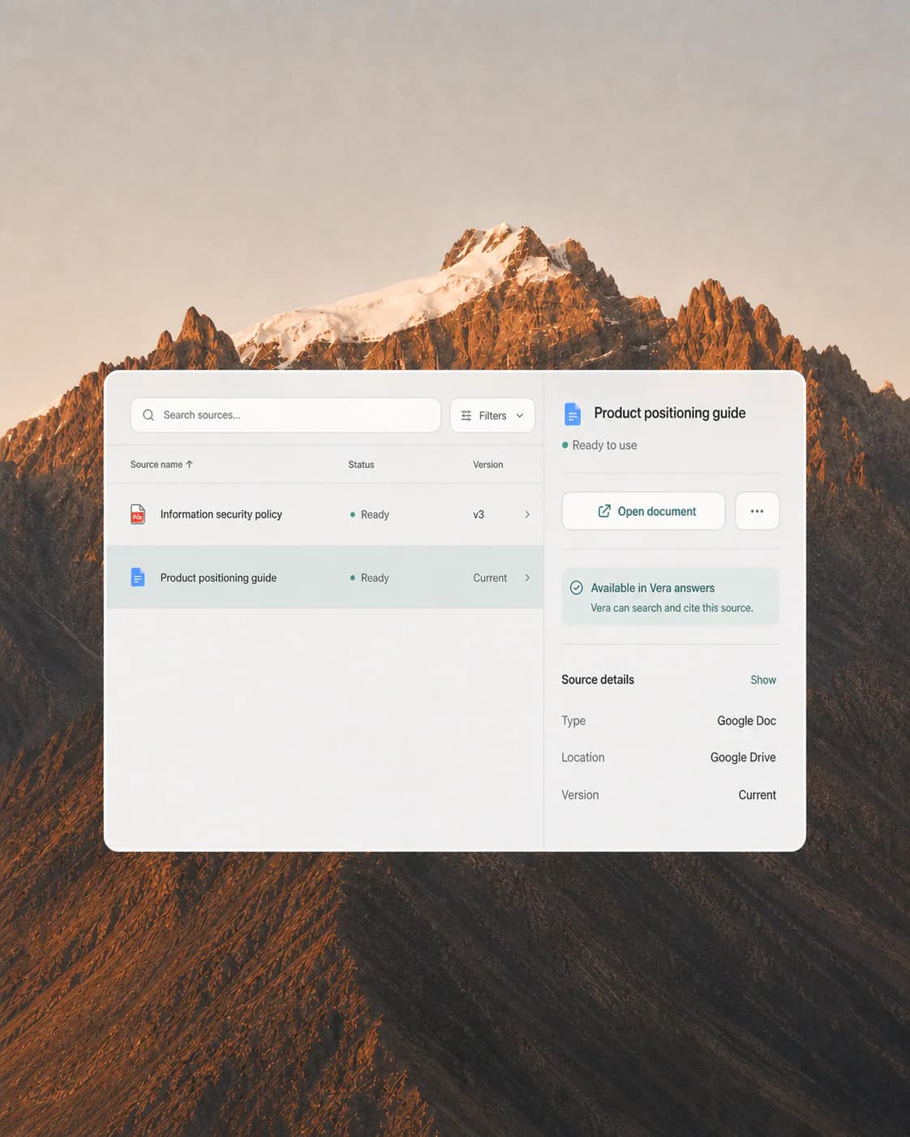This screenshot has height=1137, width=910.
Task: Click the Status column header
Action: [x=361, y=465]
